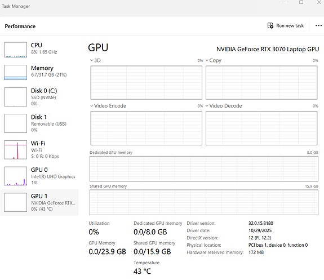
Task: Select the Wi-Fi performance item
Action: pyautogui.click(x=39, y=150)
